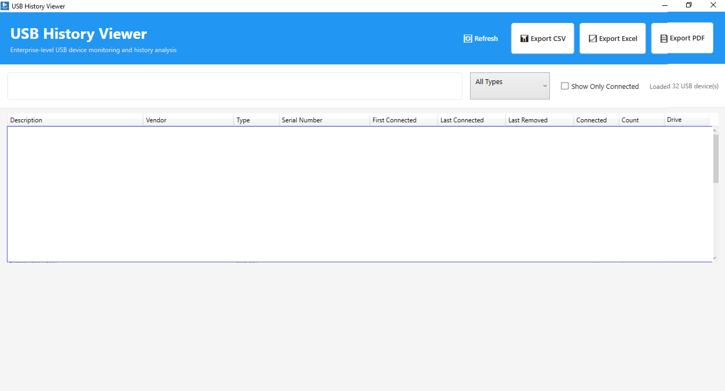
Task: Export device history as CSV
Action: coord(542,38)
